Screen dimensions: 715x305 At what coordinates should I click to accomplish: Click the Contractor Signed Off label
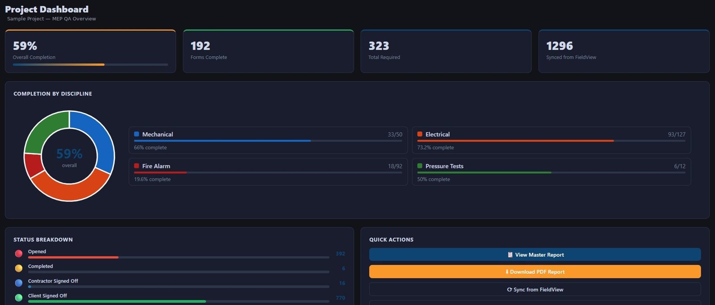53,281
